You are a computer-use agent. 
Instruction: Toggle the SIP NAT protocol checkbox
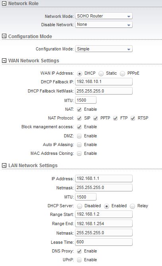(79, 118)
